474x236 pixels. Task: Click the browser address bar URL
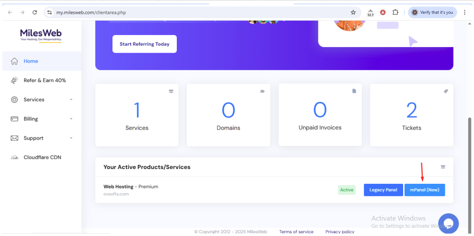[x=185, y=12]
